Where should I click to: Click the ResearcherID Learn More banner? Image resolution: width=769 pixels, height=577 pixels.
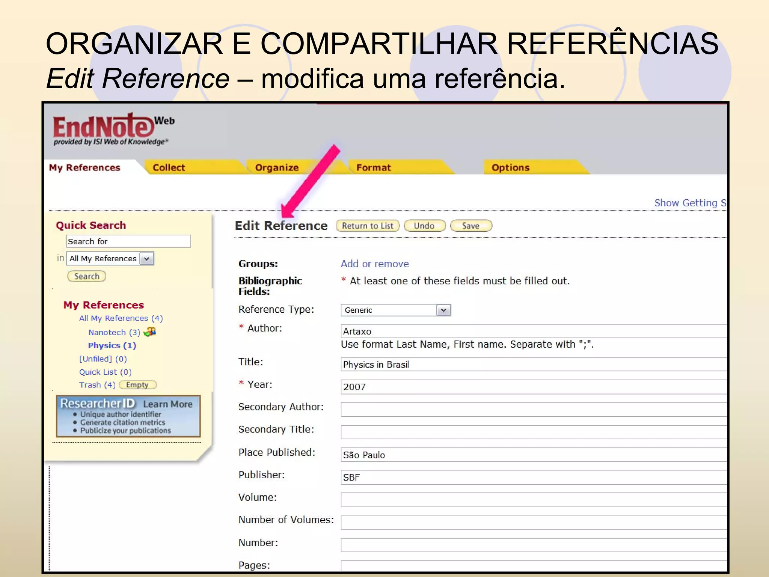pos(128,416)
